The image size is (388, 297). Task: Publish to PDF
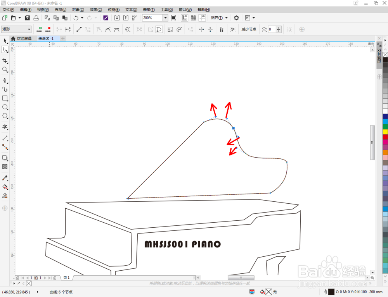tap(134, 18)
